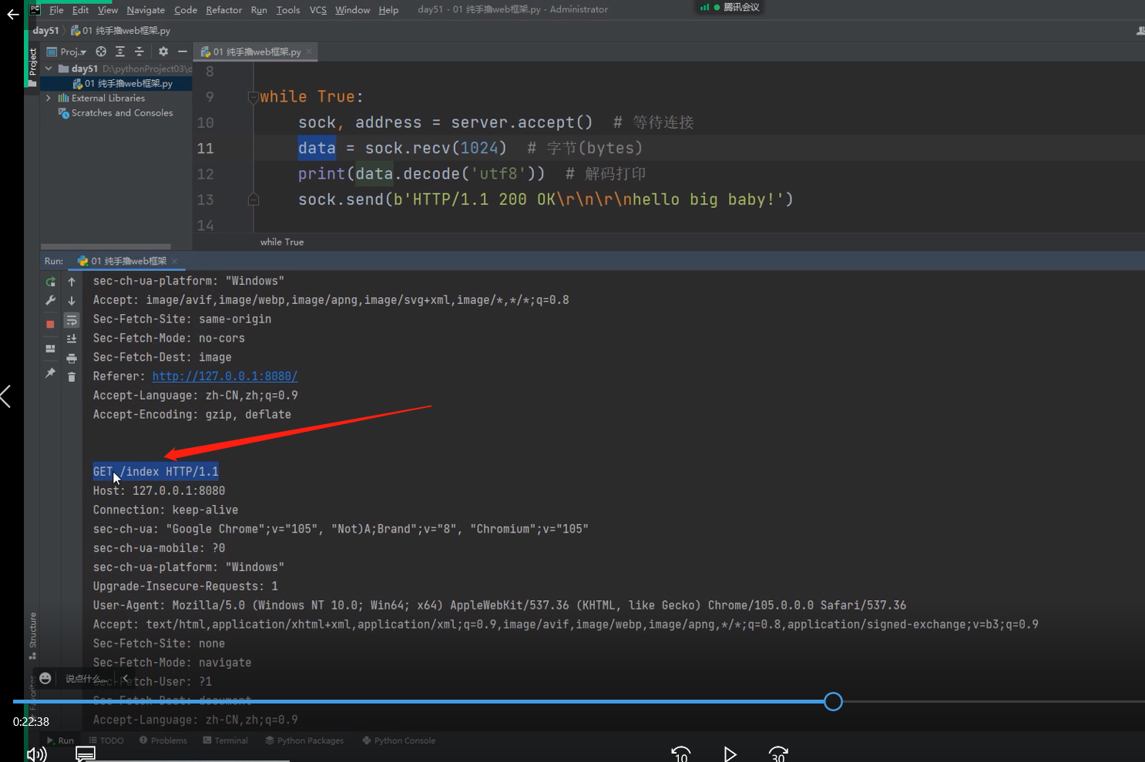1145x762 pixels.
Task: Skip forward 30 seconds in video
Action: click(778, 754)
